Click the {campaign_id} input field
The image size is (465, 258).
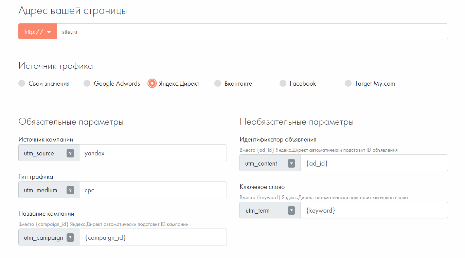click(x=153, y=237)
